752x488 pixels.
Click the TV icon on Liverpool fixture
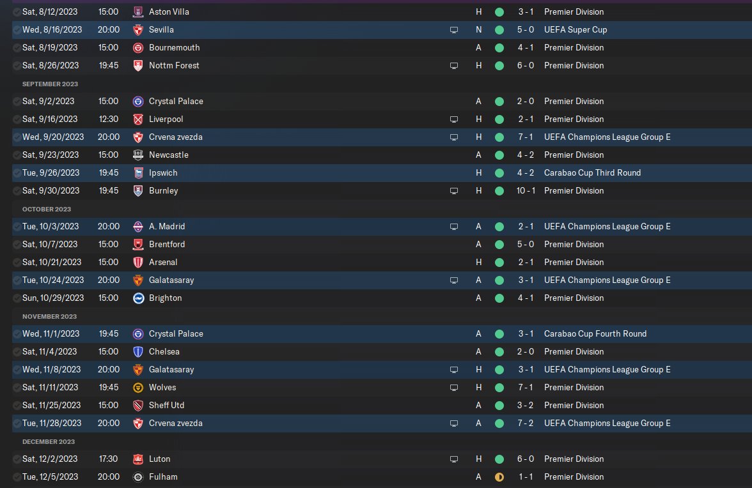[454, 119]
